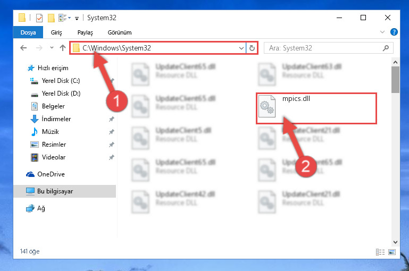Go back with the left arrow button
The width and height of the screenshot is (409, 271).
[x=23, y=48]
